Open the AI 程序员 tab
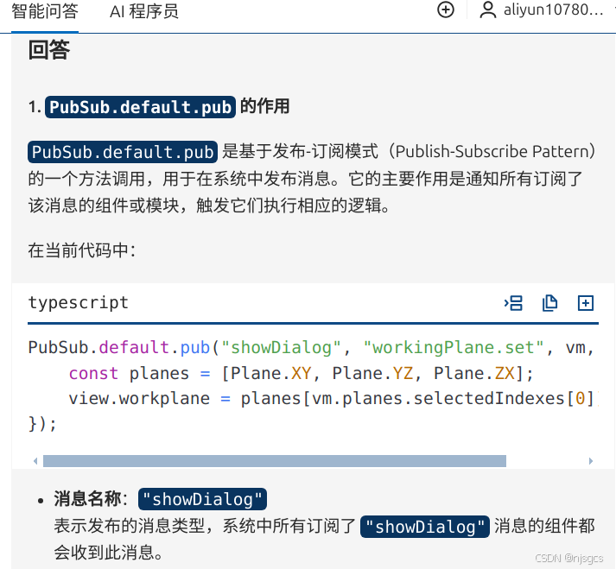This screenshot has width=616, height=569. 144,11
